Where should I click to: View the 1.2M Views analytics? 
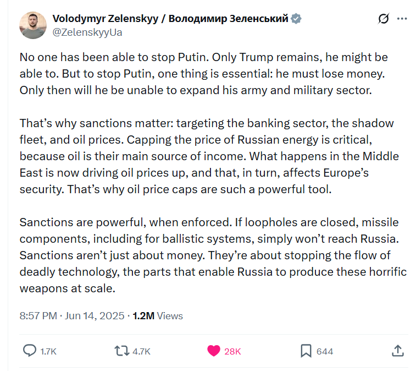[x=158, y=316]
